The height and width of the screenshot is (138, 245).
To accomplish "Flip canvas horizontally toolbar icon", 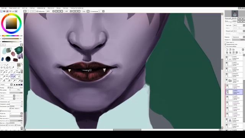I will pyautogui.click(x=88, y=11).
